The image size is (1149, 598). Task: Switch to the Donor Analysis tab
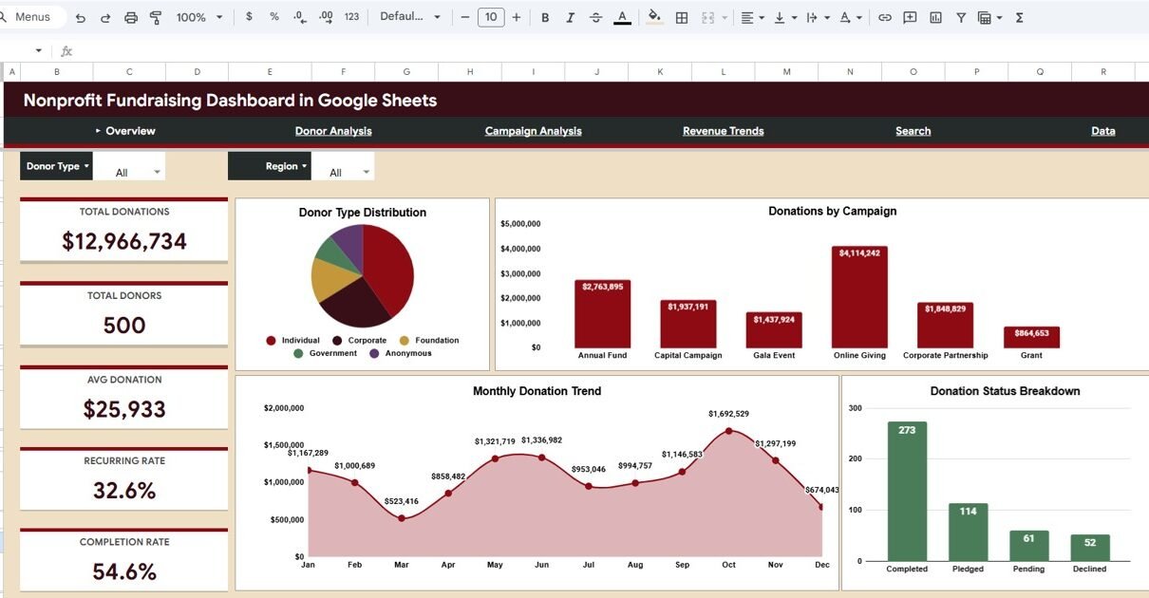[x=333, y=131]
